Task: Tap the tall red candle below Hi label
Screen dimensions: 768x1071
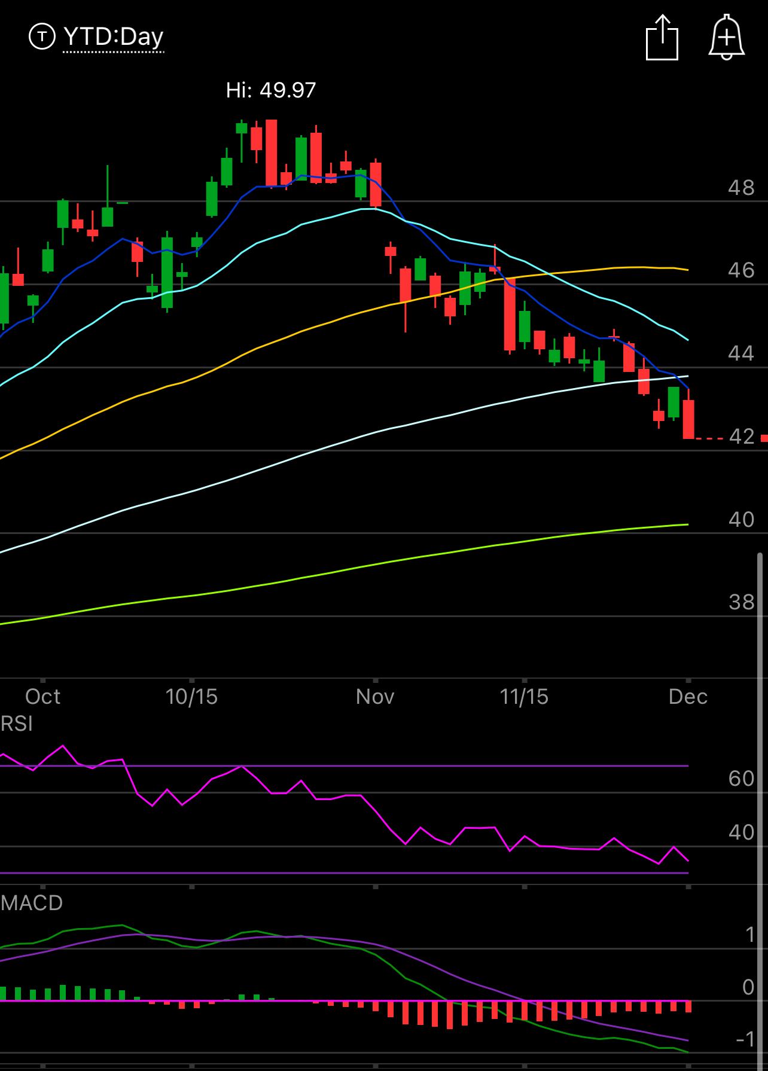Action: tap(272, 153)
